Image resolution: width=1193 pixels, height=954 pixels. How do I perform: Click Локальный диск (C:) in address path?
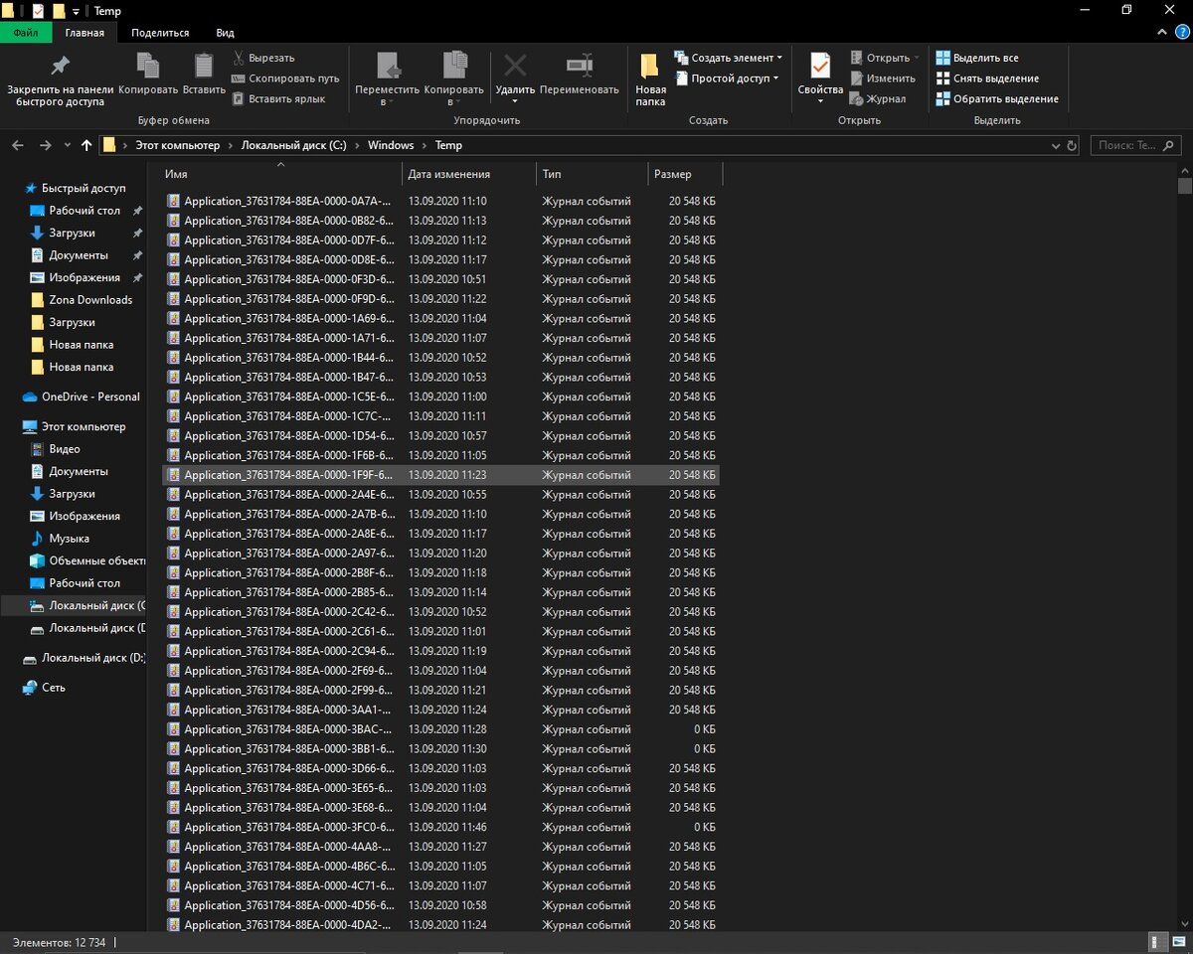pos(293,145)
